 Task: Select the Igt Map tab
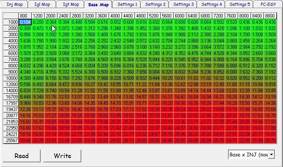pyautogui.click(x=71, y=4)
